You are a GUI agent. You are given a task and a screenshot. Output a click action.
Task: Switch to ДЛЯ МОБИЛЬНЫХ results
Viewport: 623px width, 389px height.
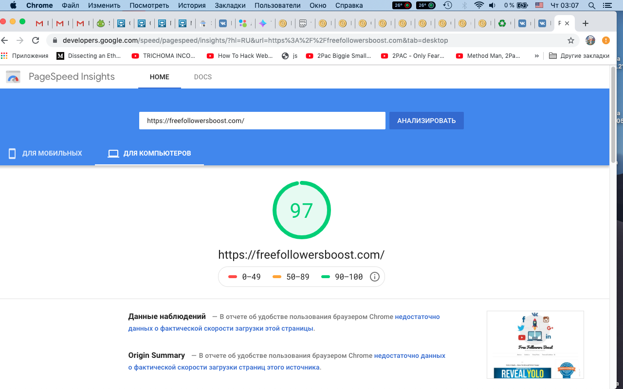(x=45, y=154)
